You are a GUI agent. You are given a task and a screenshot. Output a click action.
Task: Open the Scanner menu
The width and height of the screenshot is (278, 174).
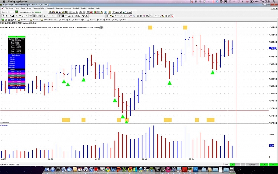(60, 8)
